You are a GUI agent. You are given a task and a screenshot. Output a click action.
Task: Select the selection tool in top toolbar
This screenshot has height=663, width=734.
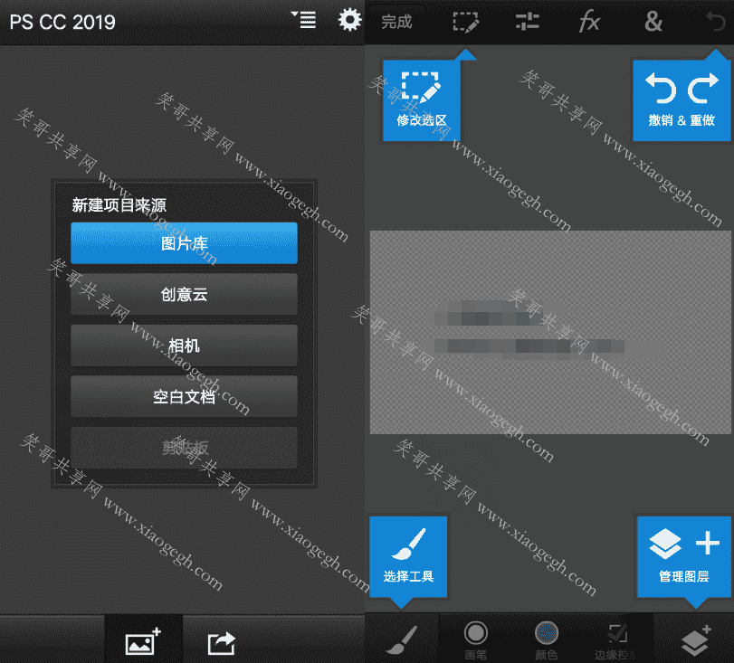coord(466,22)
